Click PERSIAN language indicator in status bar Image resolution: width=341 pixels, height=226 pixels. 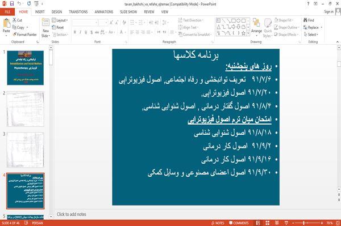38,223
